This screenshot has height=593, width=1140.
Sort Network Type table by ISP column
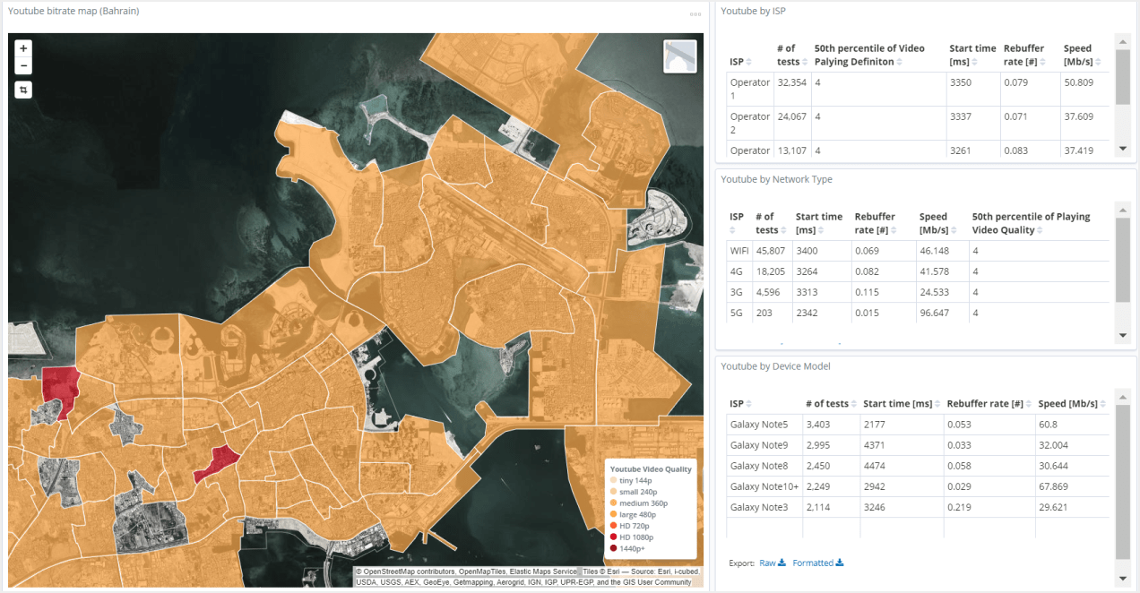[733, 230]
